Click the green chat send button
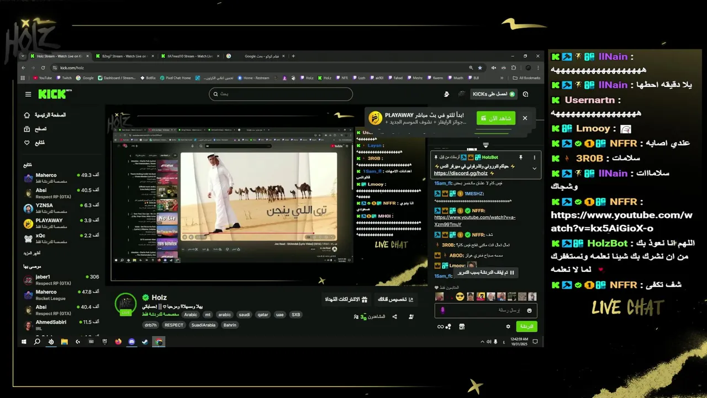The width and height of the screenshot is (707, 398). 526,327
